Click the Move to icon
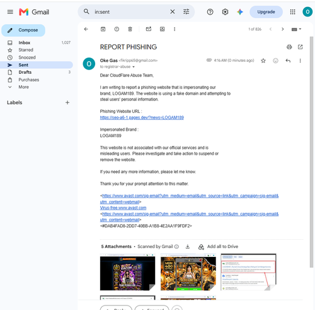 click(x=162, y=29)
